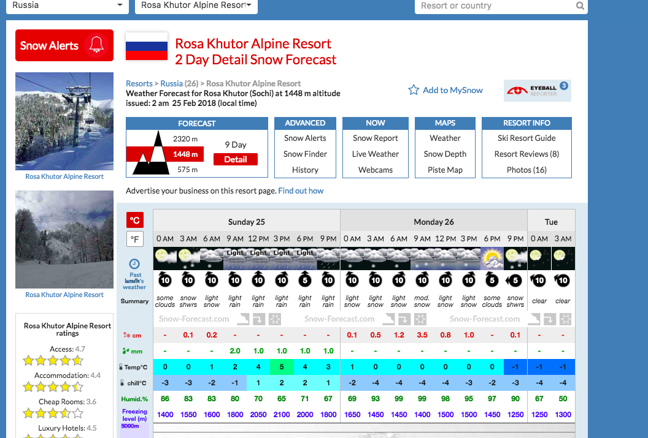Click Tuesday 0 AM clear night icon
The image size is (648, 438).
coord(539,259)
